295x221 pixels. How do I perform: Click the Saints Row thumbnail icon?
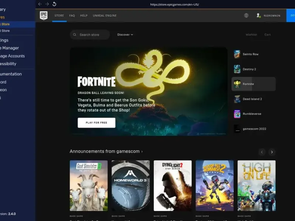[237, 54]
